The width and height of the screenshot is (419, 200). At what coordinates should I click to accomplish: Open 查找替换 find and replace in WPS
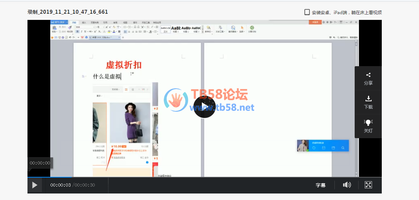233,29
